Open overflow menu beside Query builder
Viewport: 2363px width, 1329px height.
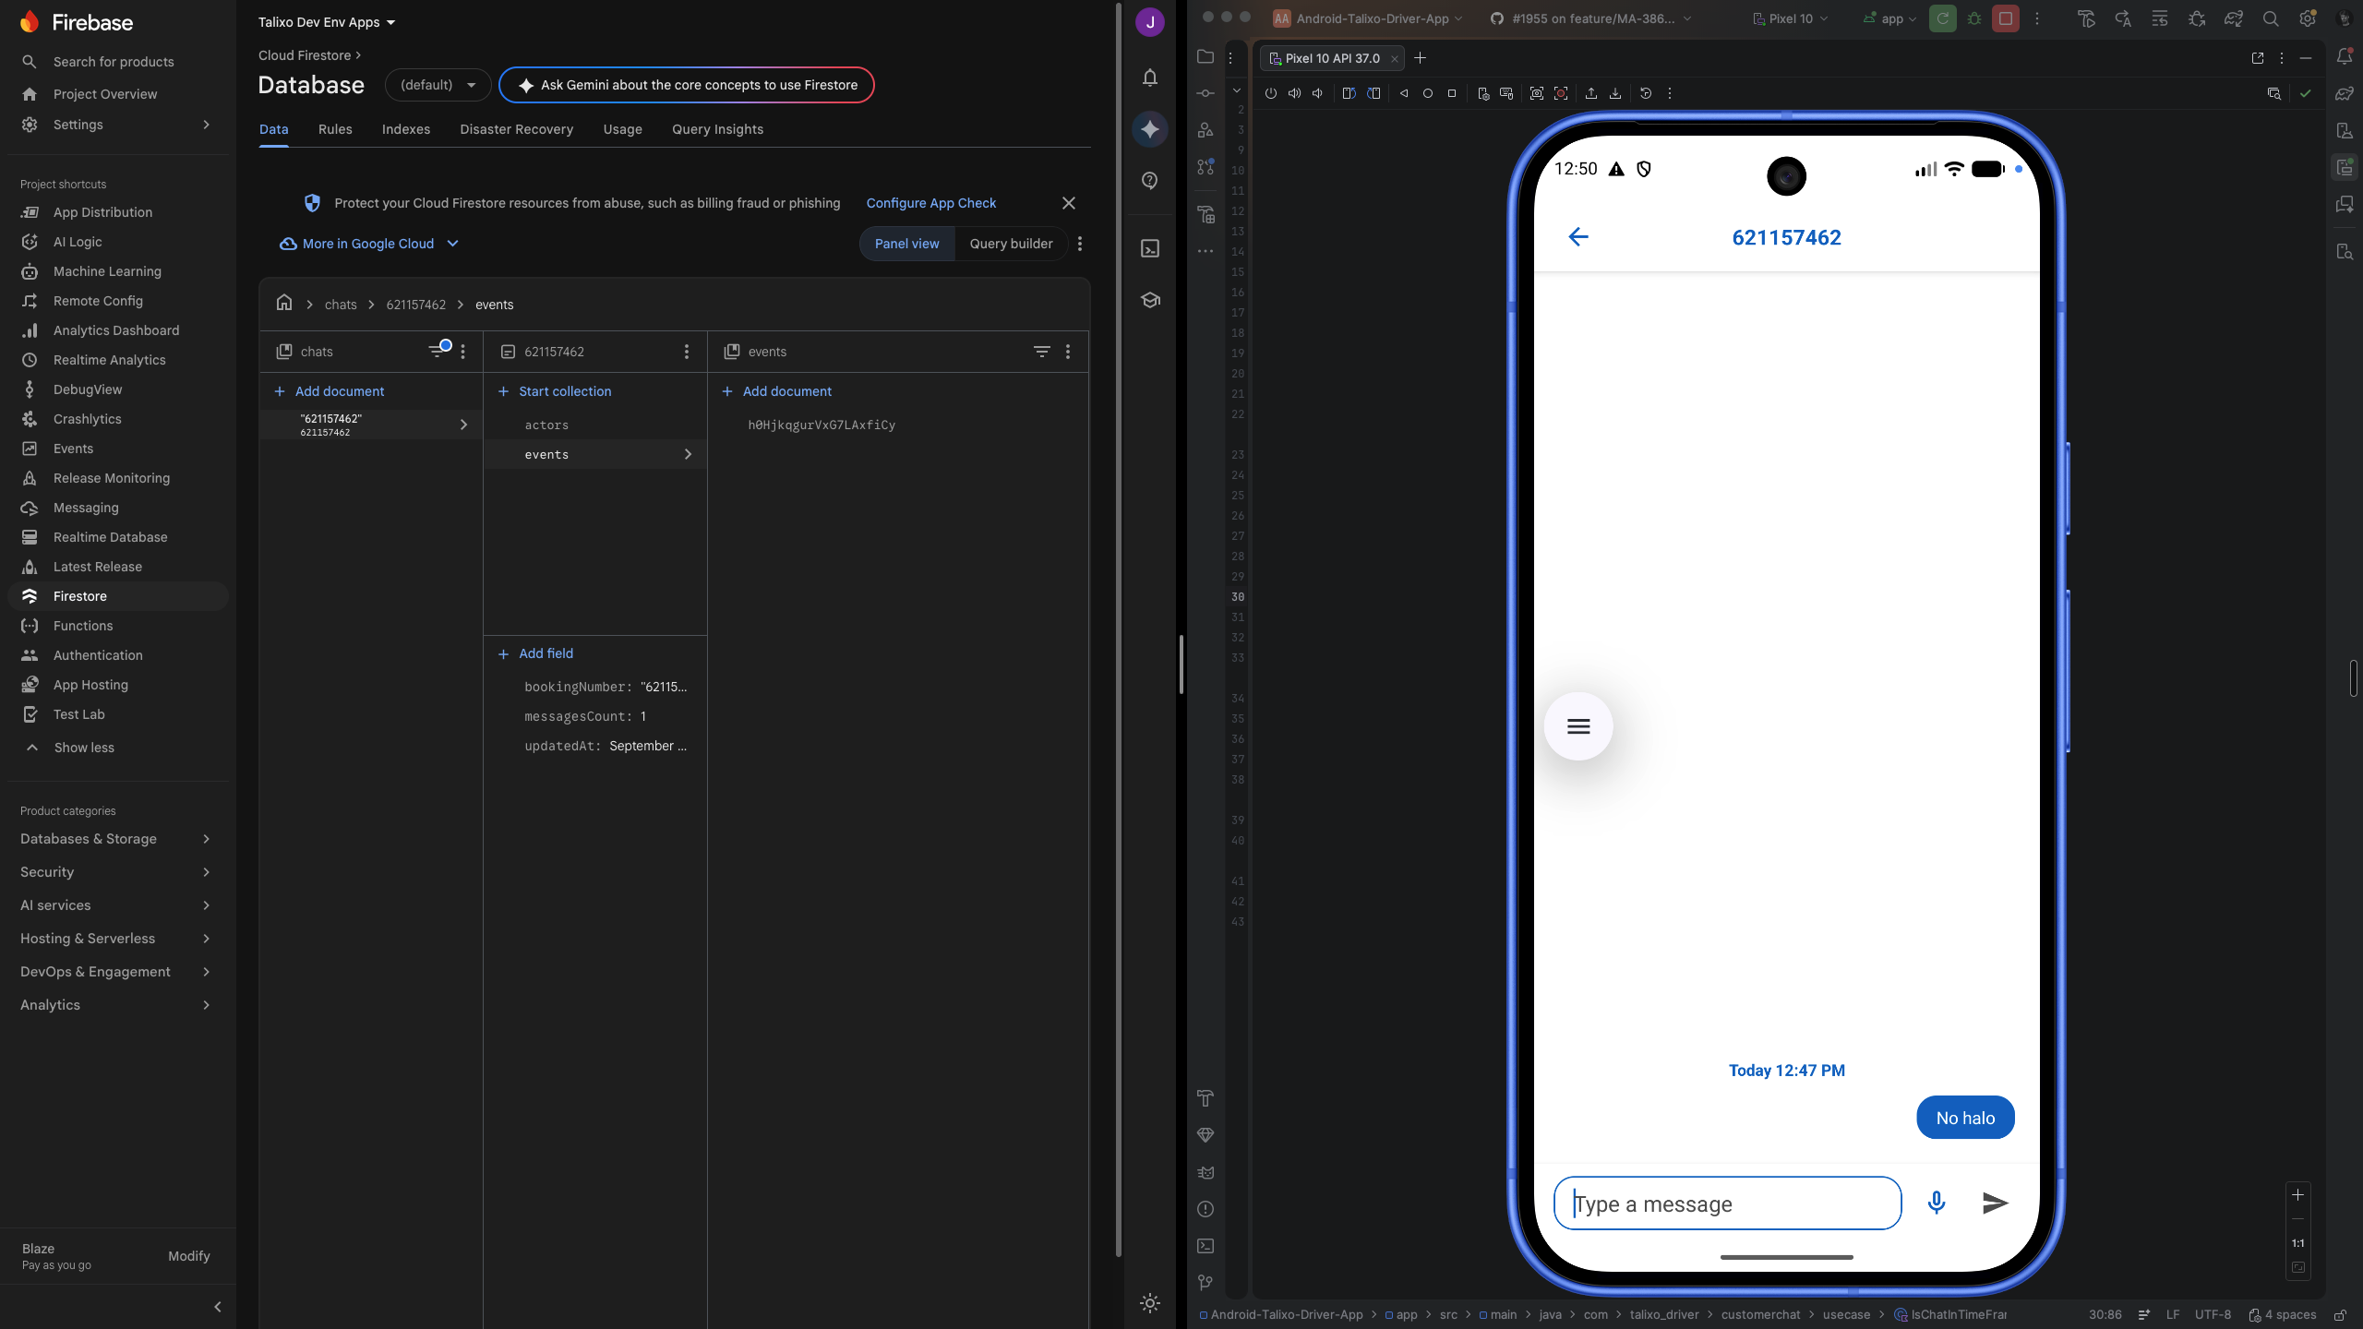tap(1080, 244)
